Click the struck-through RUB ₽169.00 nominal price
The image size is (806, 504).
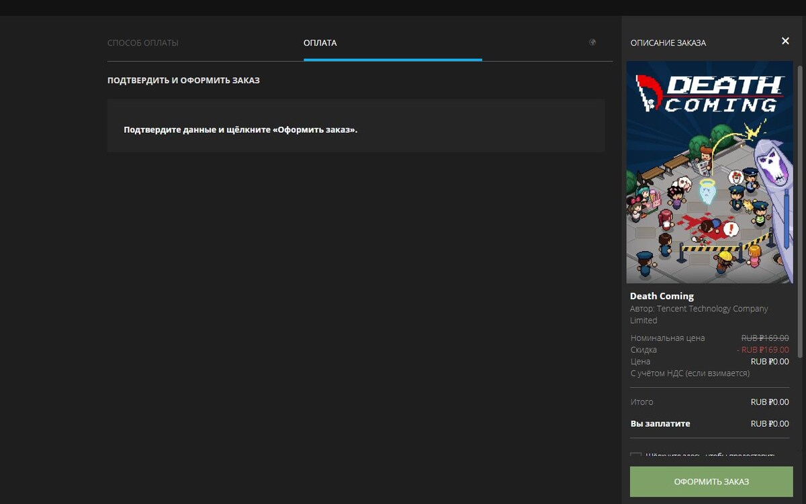765,338
